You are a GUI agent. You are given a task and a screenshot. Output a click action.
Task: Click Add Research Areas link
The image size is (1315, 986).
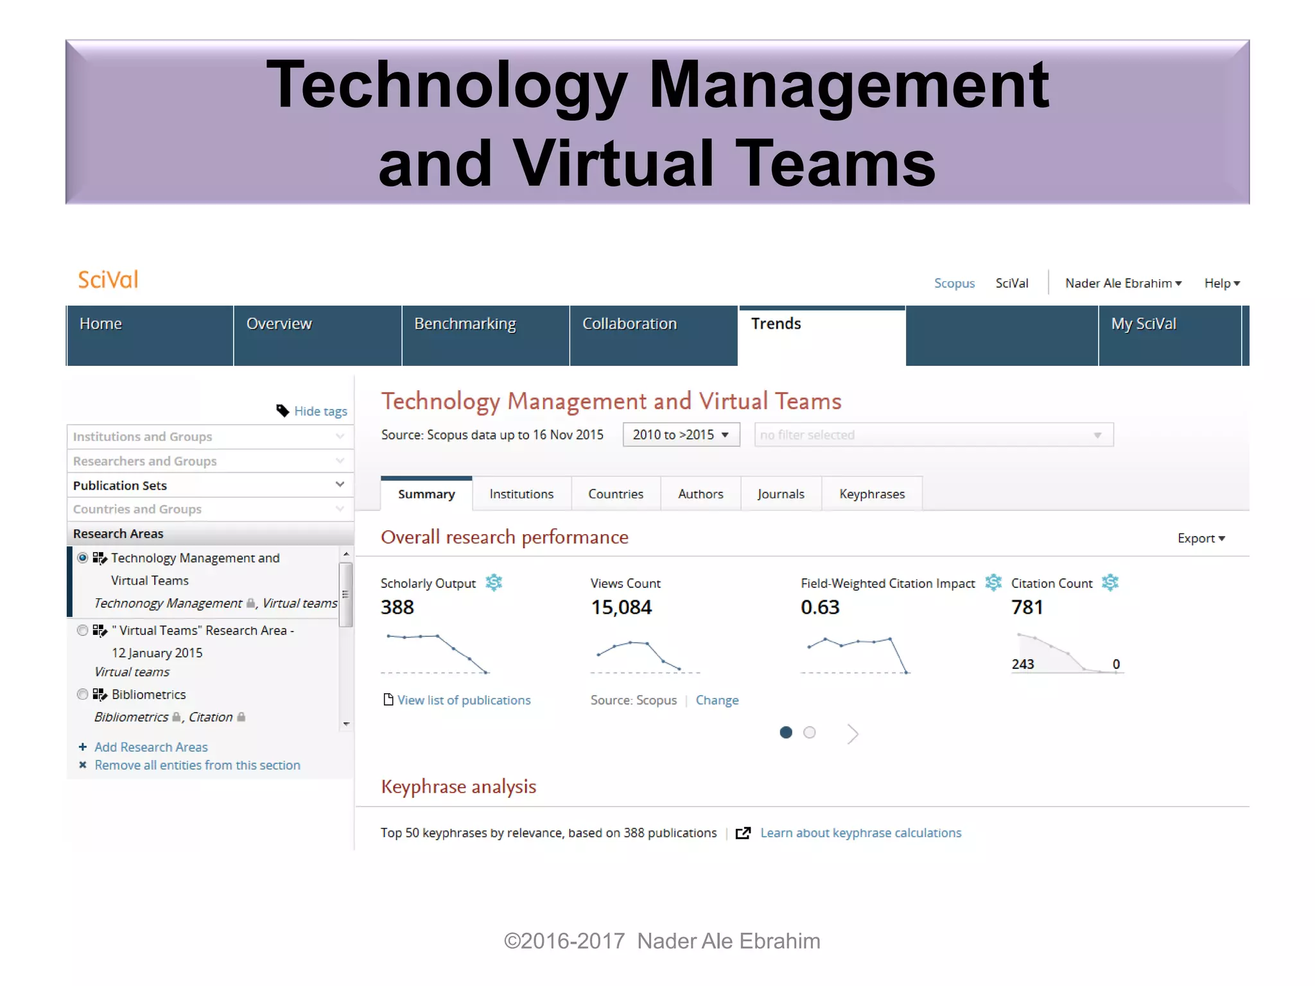[151, 747]
